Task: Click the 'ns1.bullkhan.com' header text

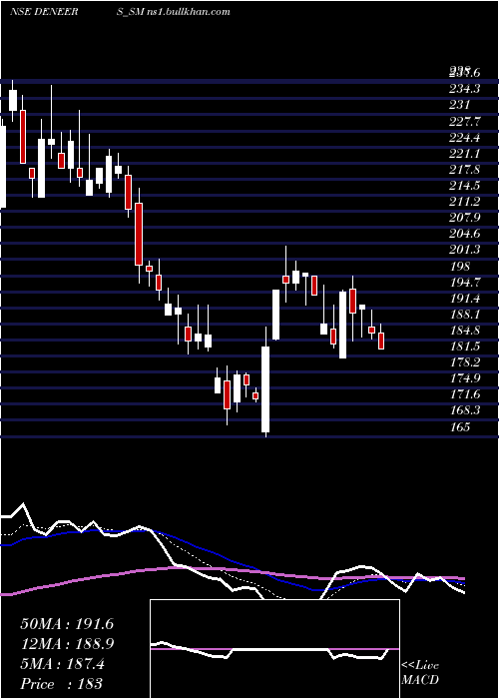Action: pos(191,12)
